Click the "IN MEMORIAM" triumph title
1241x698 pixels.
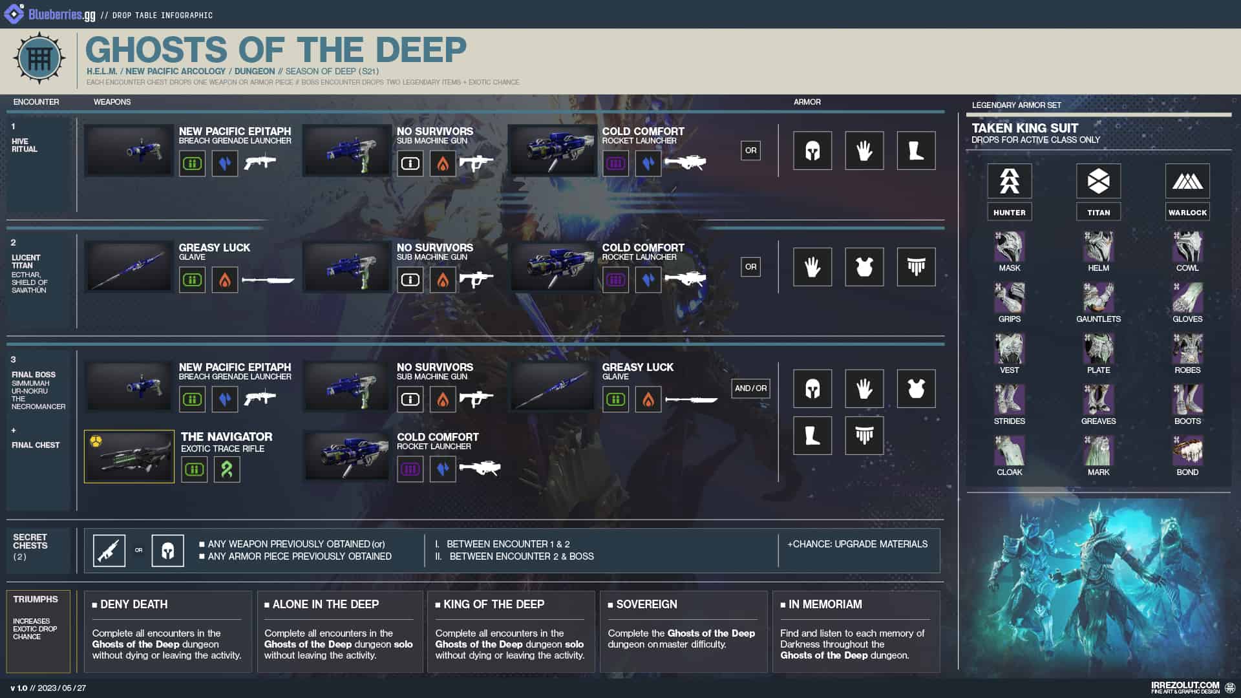(825, 604)
